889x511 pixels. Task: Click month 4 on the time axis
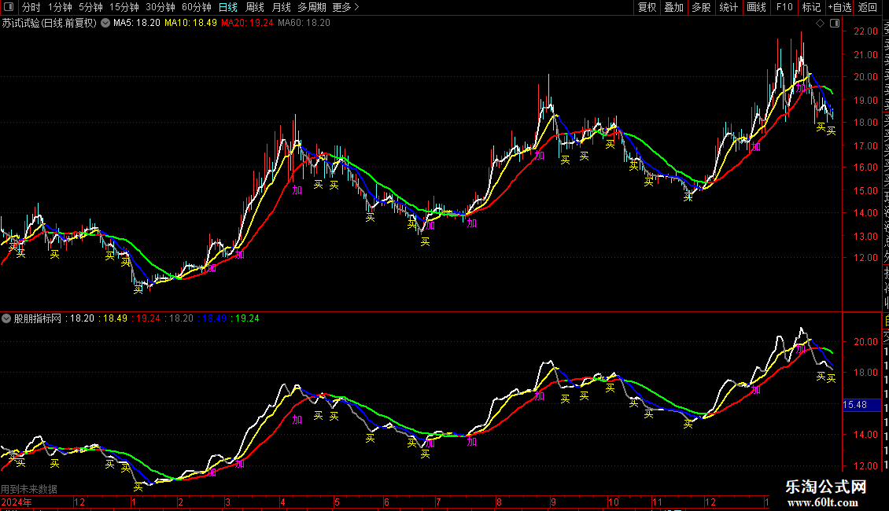coord(282,502)
